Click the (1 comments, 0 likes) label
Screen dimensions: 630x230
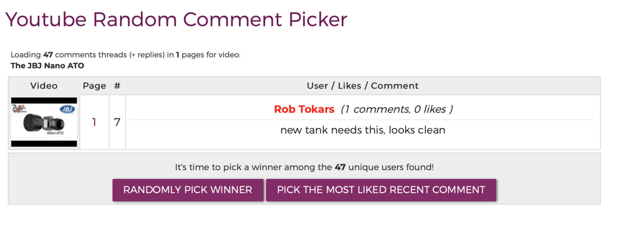[397, 109]
